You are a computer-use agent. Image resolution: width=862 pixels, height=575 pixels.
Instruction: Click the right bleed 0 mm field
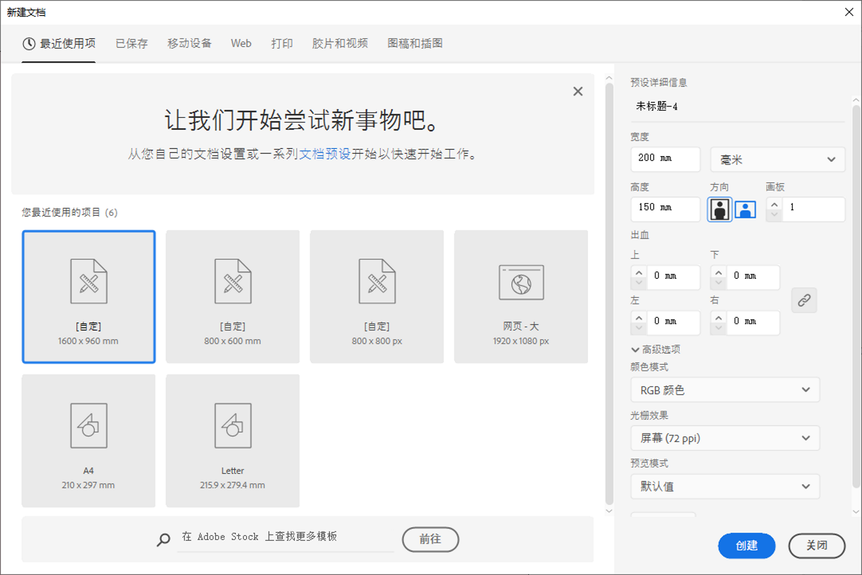tap(752, 323)
